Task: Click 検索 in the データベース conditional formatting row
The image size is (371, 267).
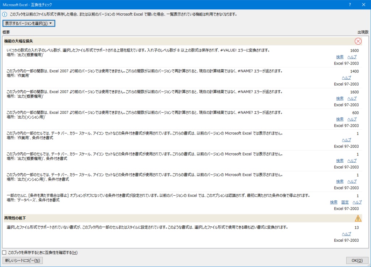Action: tap(333, 202)
